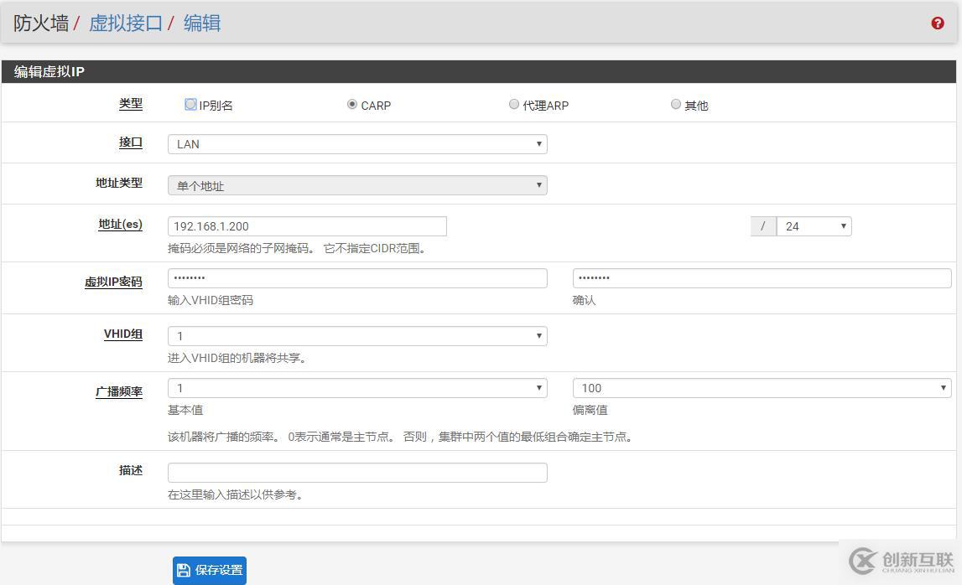This screenshot has width=962, height=585.
Task: Click the VHID password confirmation field
Action: click(x=761, y=277)
